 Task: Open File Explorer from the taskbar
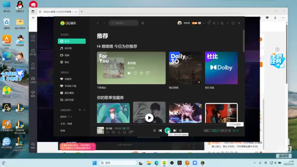(149, 163)
